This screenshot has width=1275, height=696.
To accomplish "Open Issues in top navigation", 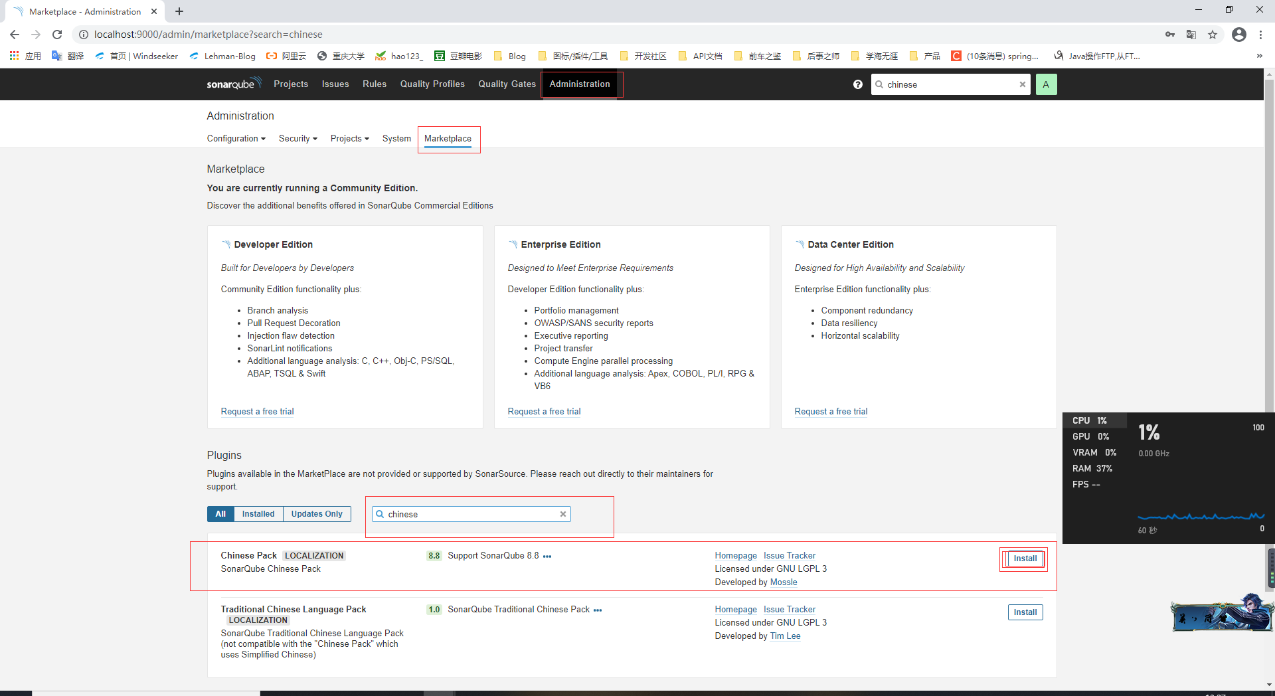I will click(335, 84).
